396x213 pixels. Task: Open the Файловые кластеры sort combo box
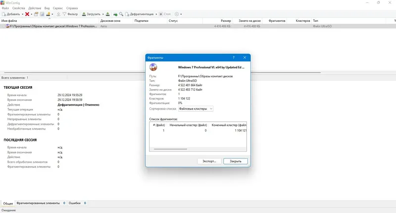[x=196, y=108]
